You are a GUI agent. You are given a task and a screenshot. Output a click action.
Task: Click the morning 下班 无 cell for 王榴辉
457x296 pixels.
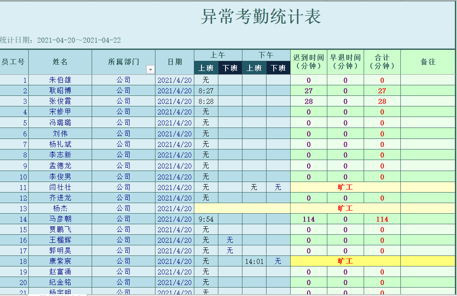coord(230,240)
